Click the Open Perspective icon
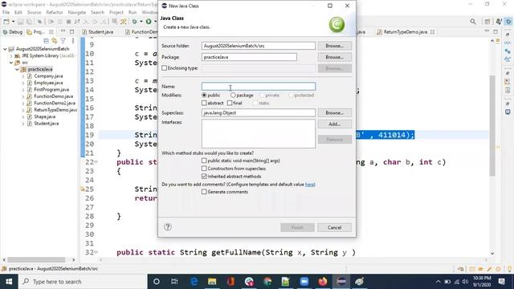 tap(487, 22)
